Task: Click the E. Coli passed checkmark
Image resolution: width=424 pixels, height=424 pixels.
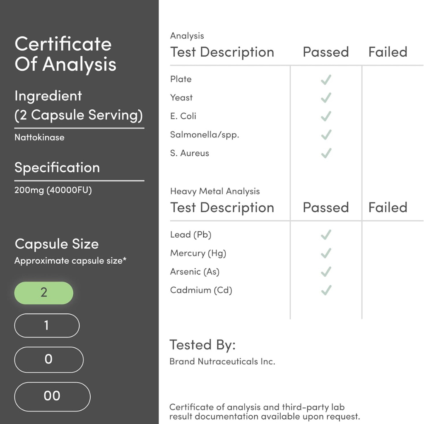Action: [326, 116]
